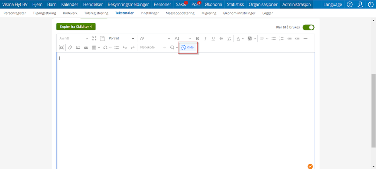Screen dimensions: 376x169
Task: Click the page layout icon beside Portrait
Action: pos(102,39)
